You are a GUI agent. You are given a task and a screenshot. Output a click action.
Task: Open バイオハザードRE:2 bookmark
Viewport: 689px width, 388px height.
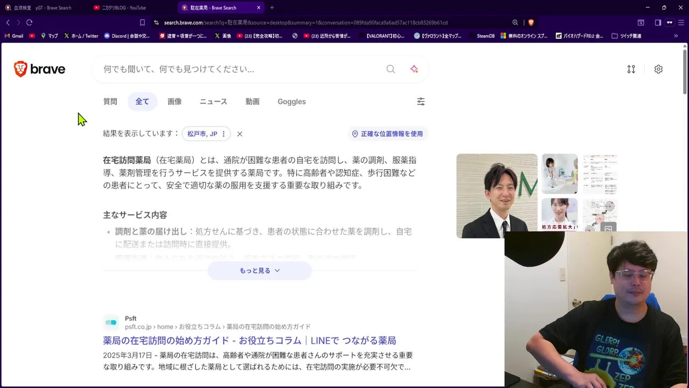click(x=579, y=36)
